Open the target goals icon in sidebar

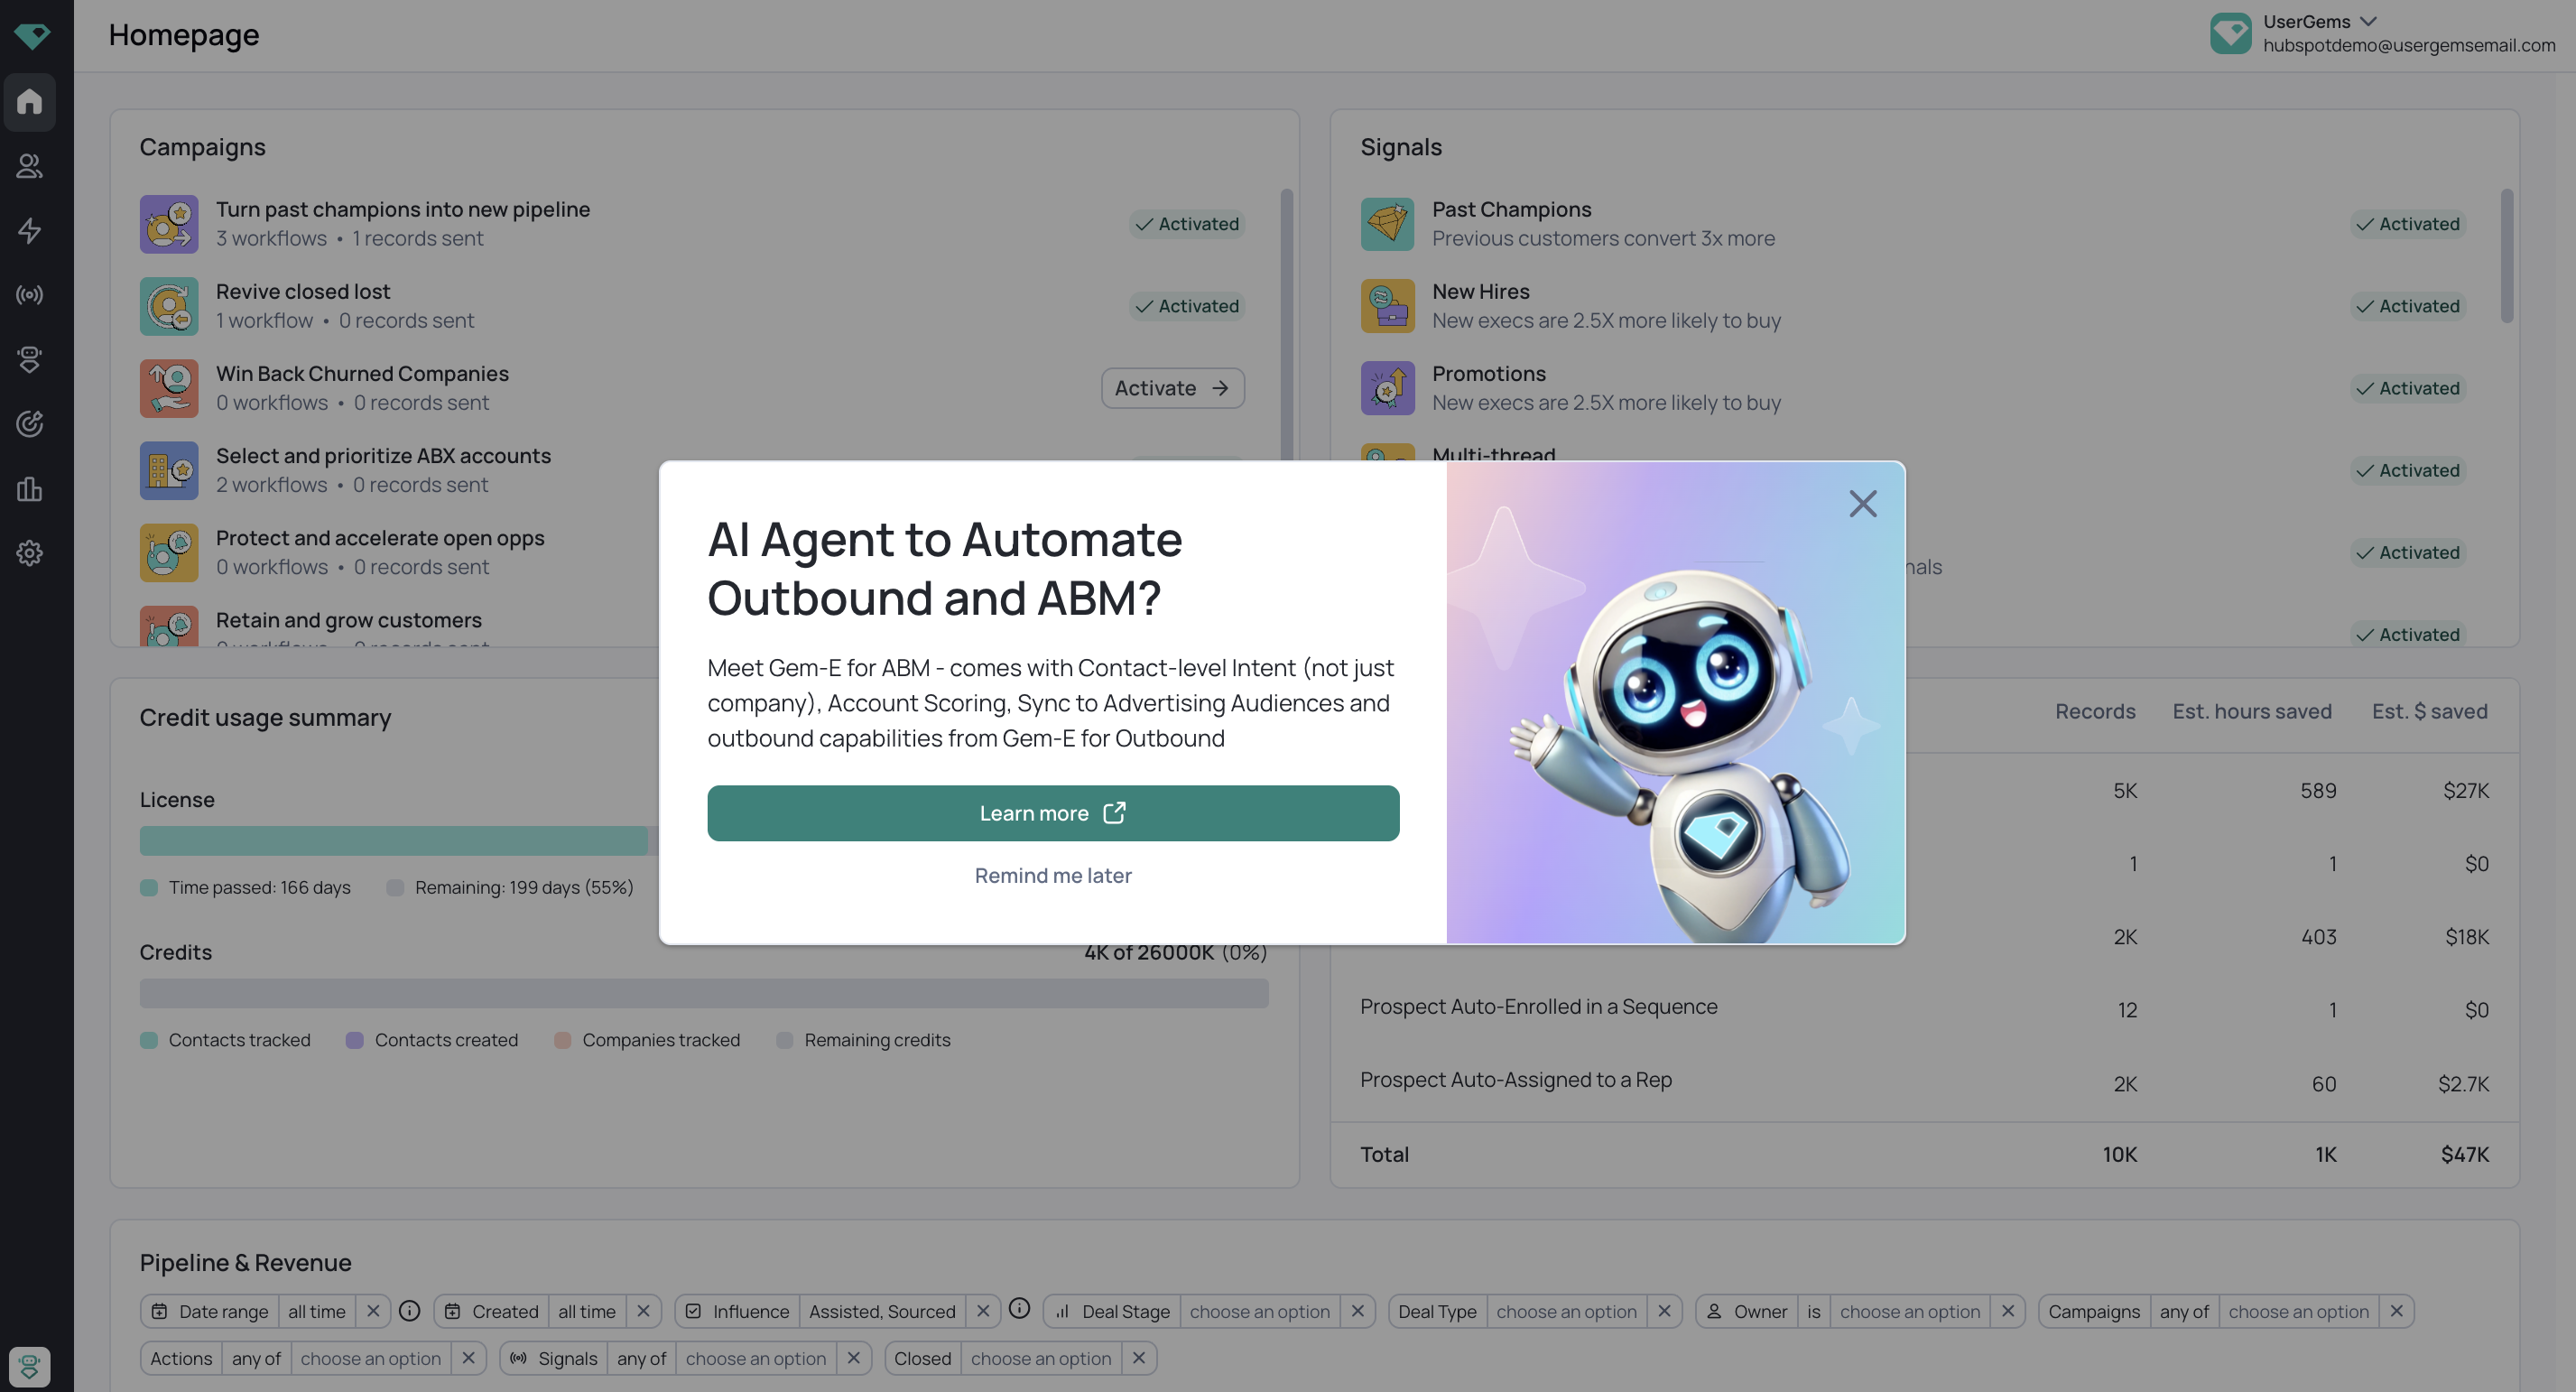tap(30, 424)
